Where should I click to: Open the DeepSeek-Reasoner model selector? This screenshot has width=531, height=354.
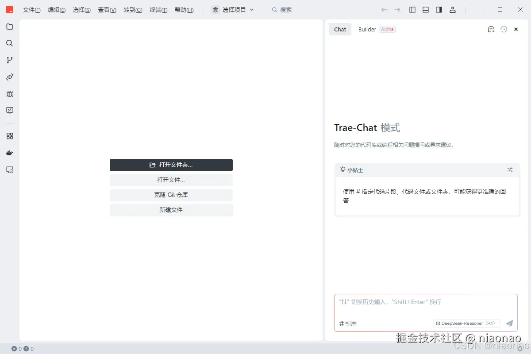point(466,323)
